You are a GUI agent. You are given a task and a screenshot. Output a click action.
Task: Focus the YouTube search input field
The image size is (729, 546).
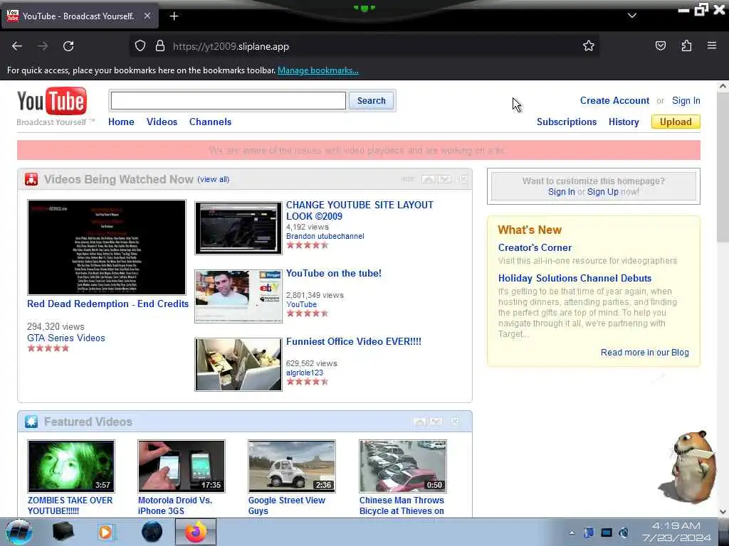pyautogui.click(x=229, y=101)
